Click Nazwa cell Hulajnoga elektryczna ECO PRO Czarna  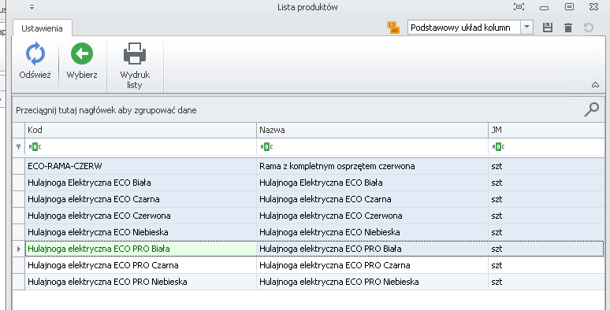(x=372, y=265)
